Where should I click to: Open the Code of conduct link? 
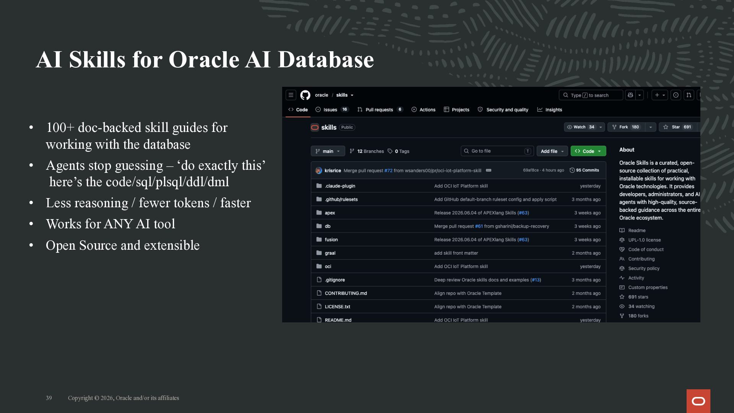646,249
